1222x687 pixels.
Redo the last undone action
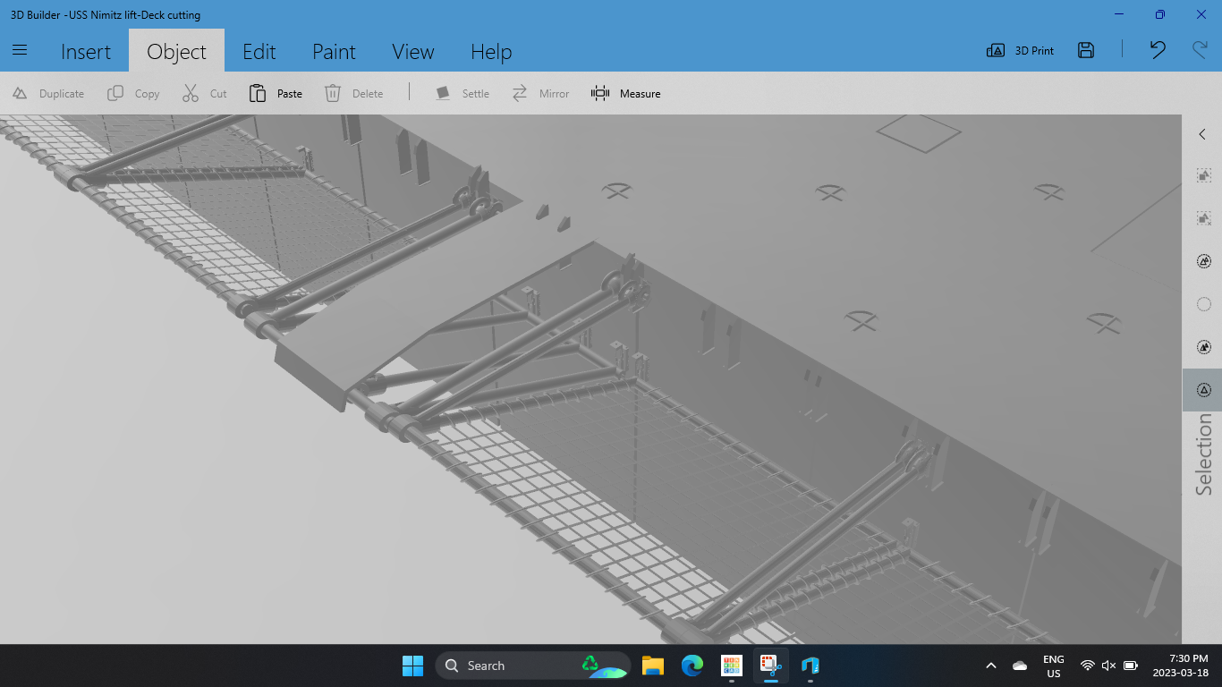point(1200,50)
